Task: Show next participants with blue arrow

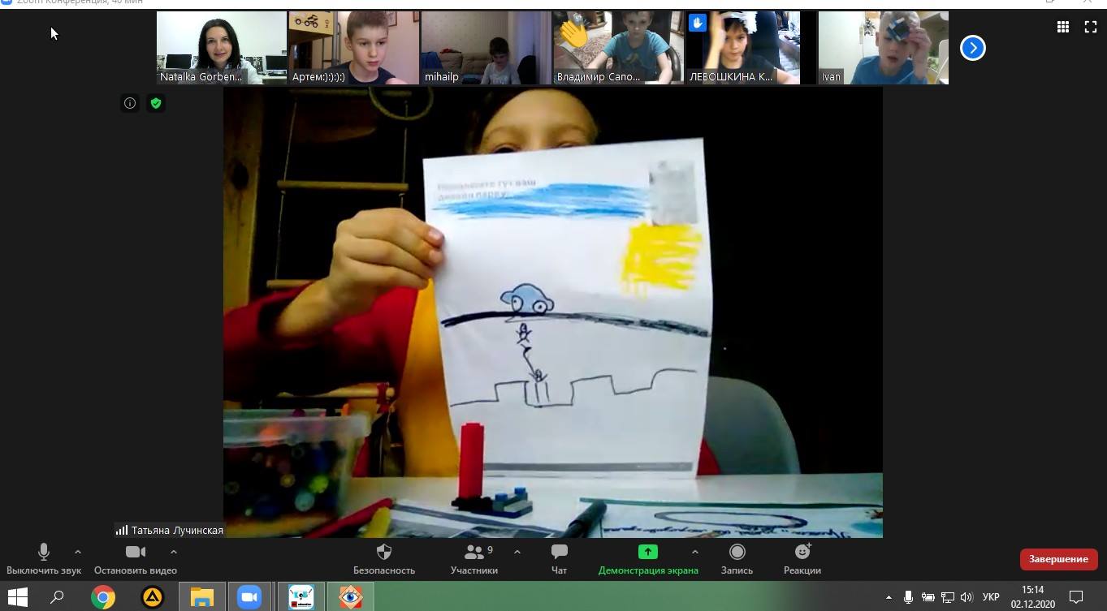Action: (972, 48)
